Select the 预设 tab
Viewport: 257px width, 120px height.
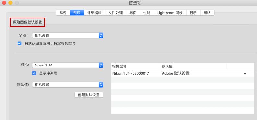(77, 13)
